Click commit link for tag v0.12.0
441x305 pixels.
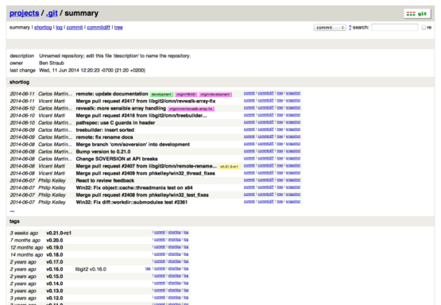tap(160, 297)
